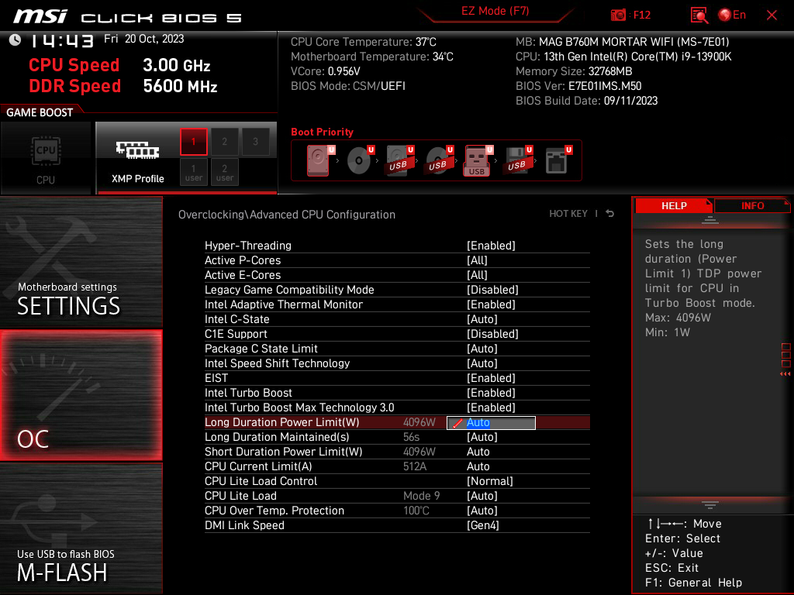Click the optical disc boot device icon
This screenshot has width=794, height=595.
(x=360, y=160)
